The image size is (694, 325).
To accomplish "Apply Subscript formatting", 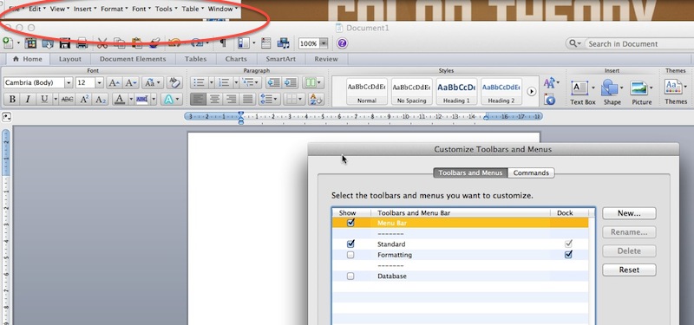I will point(101,99).
